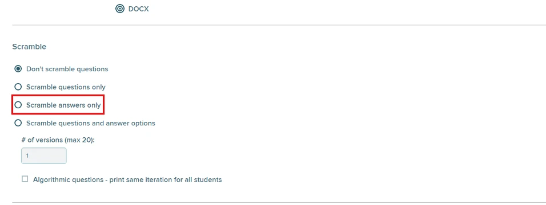Viewport: 546px width, 205px height.
Task: Check the Algorithmic questions checkbox
Action: (25, 179)
